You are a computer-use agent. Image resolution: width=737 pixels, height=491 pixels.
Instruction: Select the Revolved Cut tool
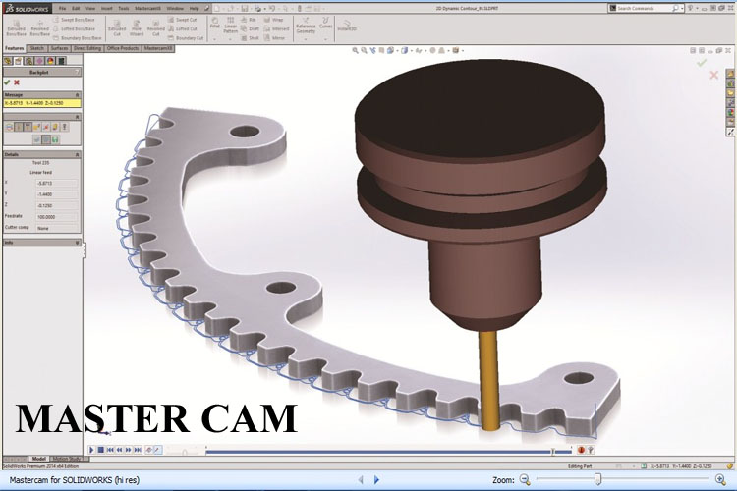click(155, 28)
